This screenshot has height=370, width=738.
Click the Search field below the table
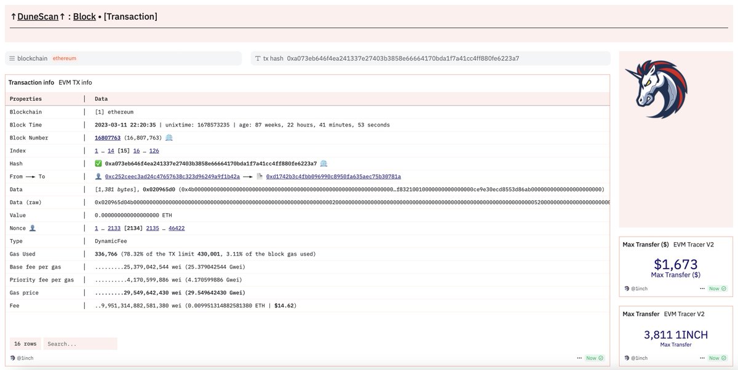click(x=80, y=344)
